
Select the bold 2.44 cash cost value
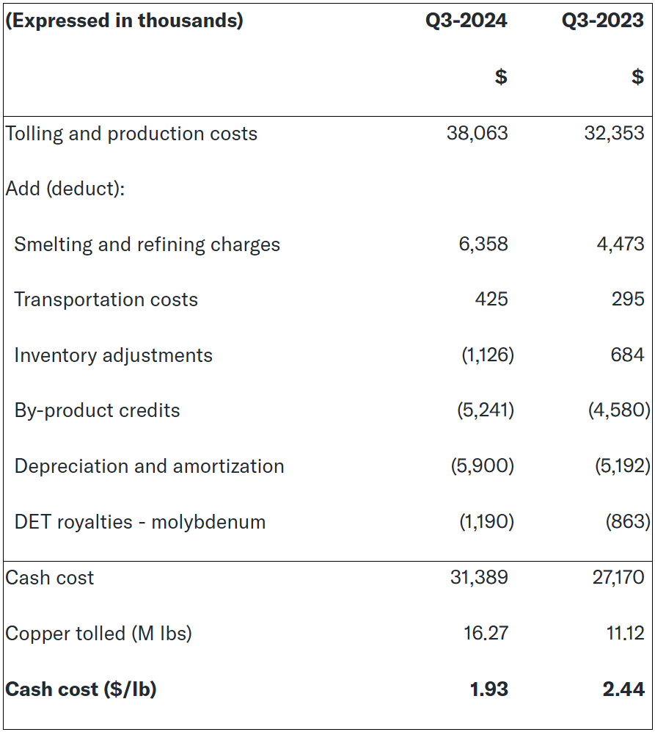624,689
